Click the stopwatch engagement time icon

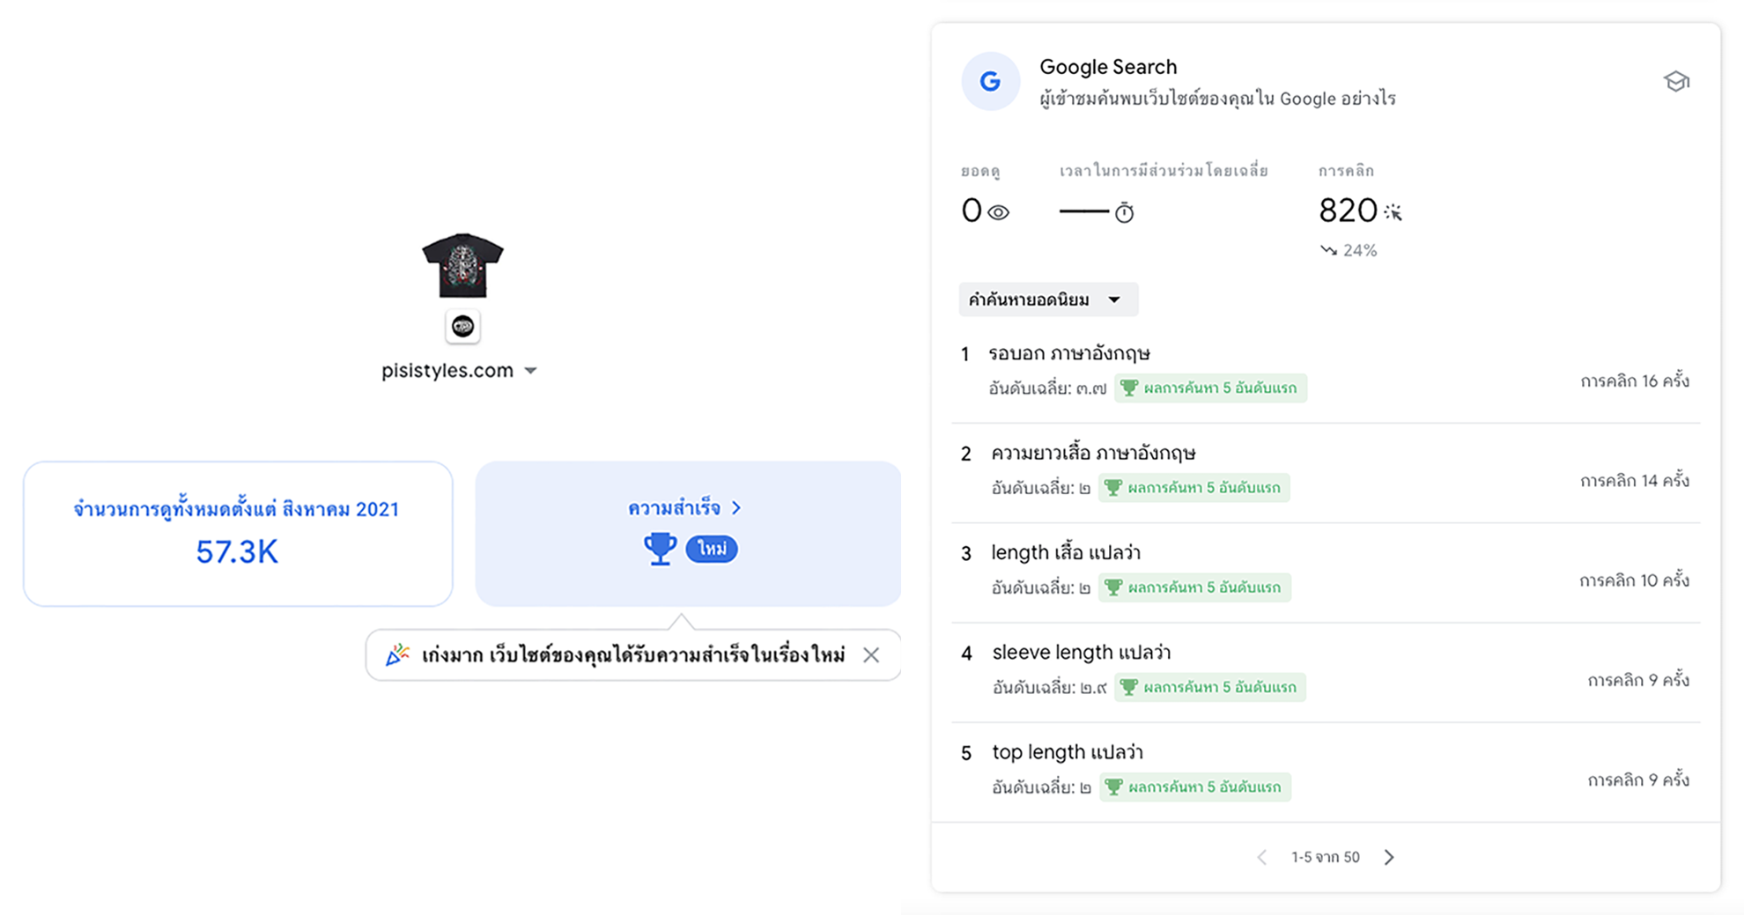1124,212
